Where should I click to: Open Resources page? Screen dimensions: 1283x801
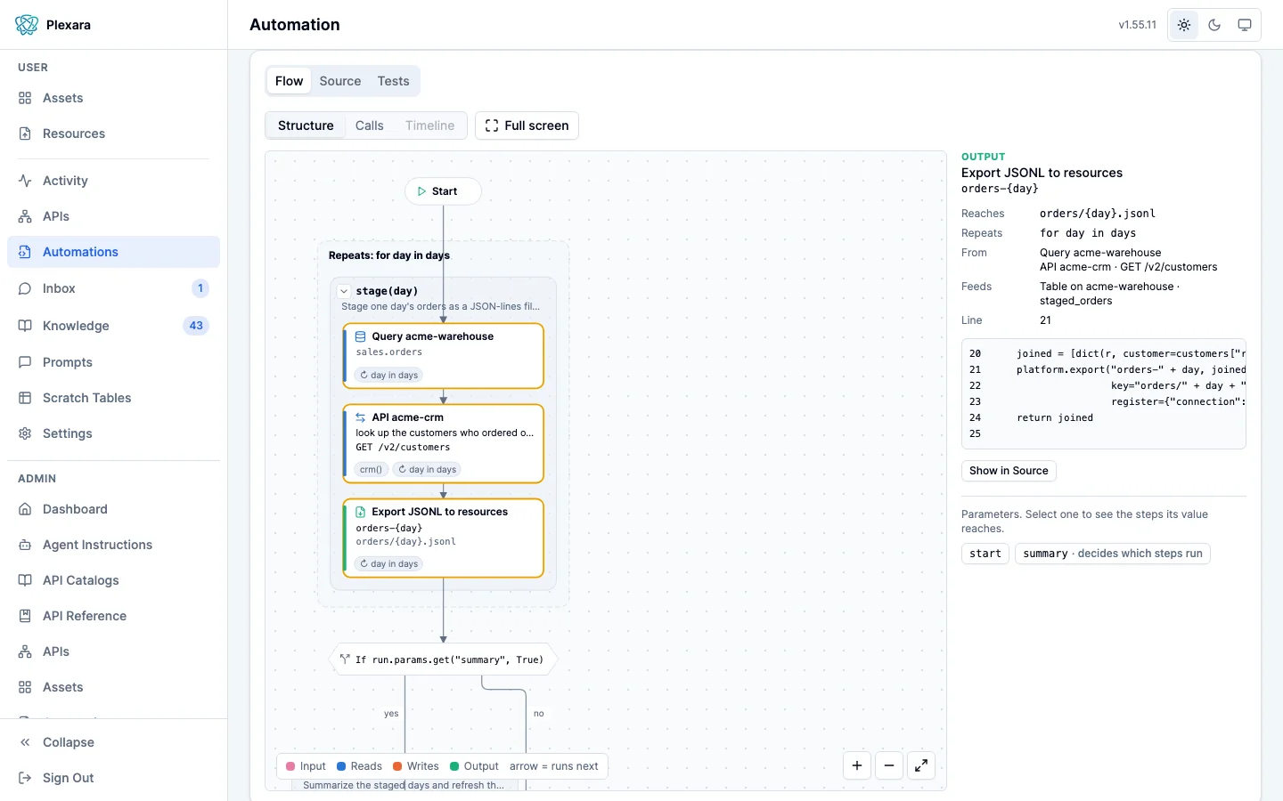[x=113, y=133]
